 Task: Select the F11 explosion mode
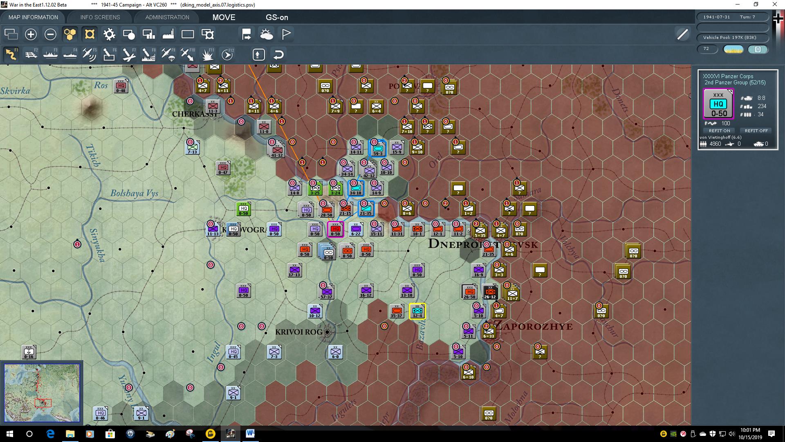click(208, 54)
